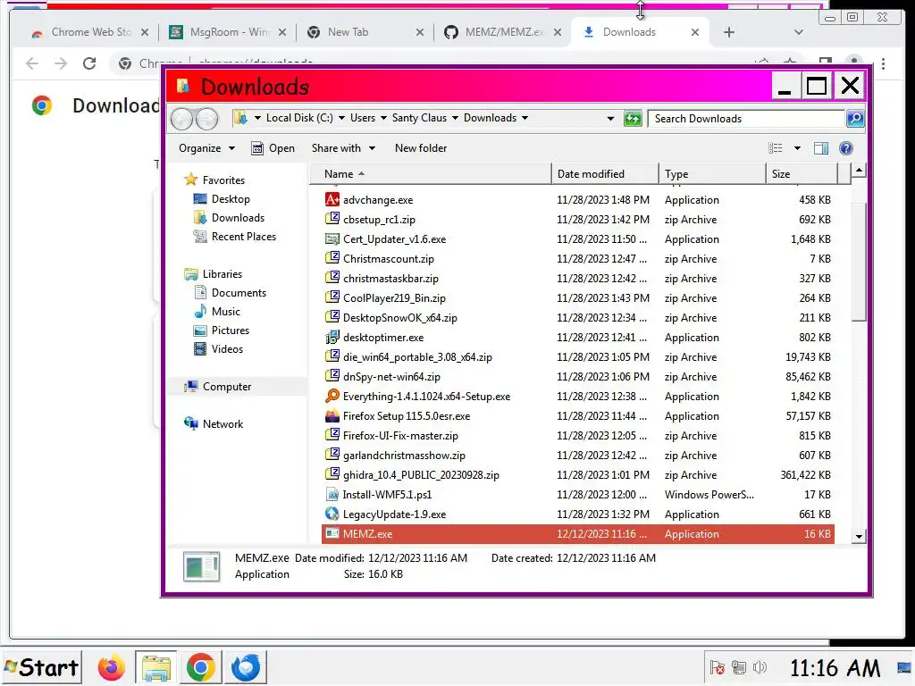The height and width of the screenshot is (686, 915).
Task: Open the address bar history dropdown
Action: (x=610, y=119)
